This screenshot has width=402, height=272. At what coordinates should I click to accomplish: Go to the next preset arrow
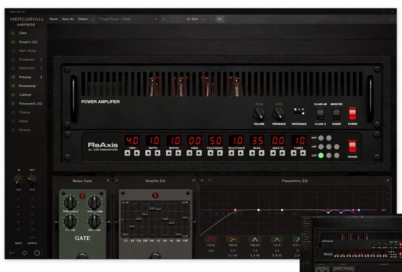click(x=163, y=19)
